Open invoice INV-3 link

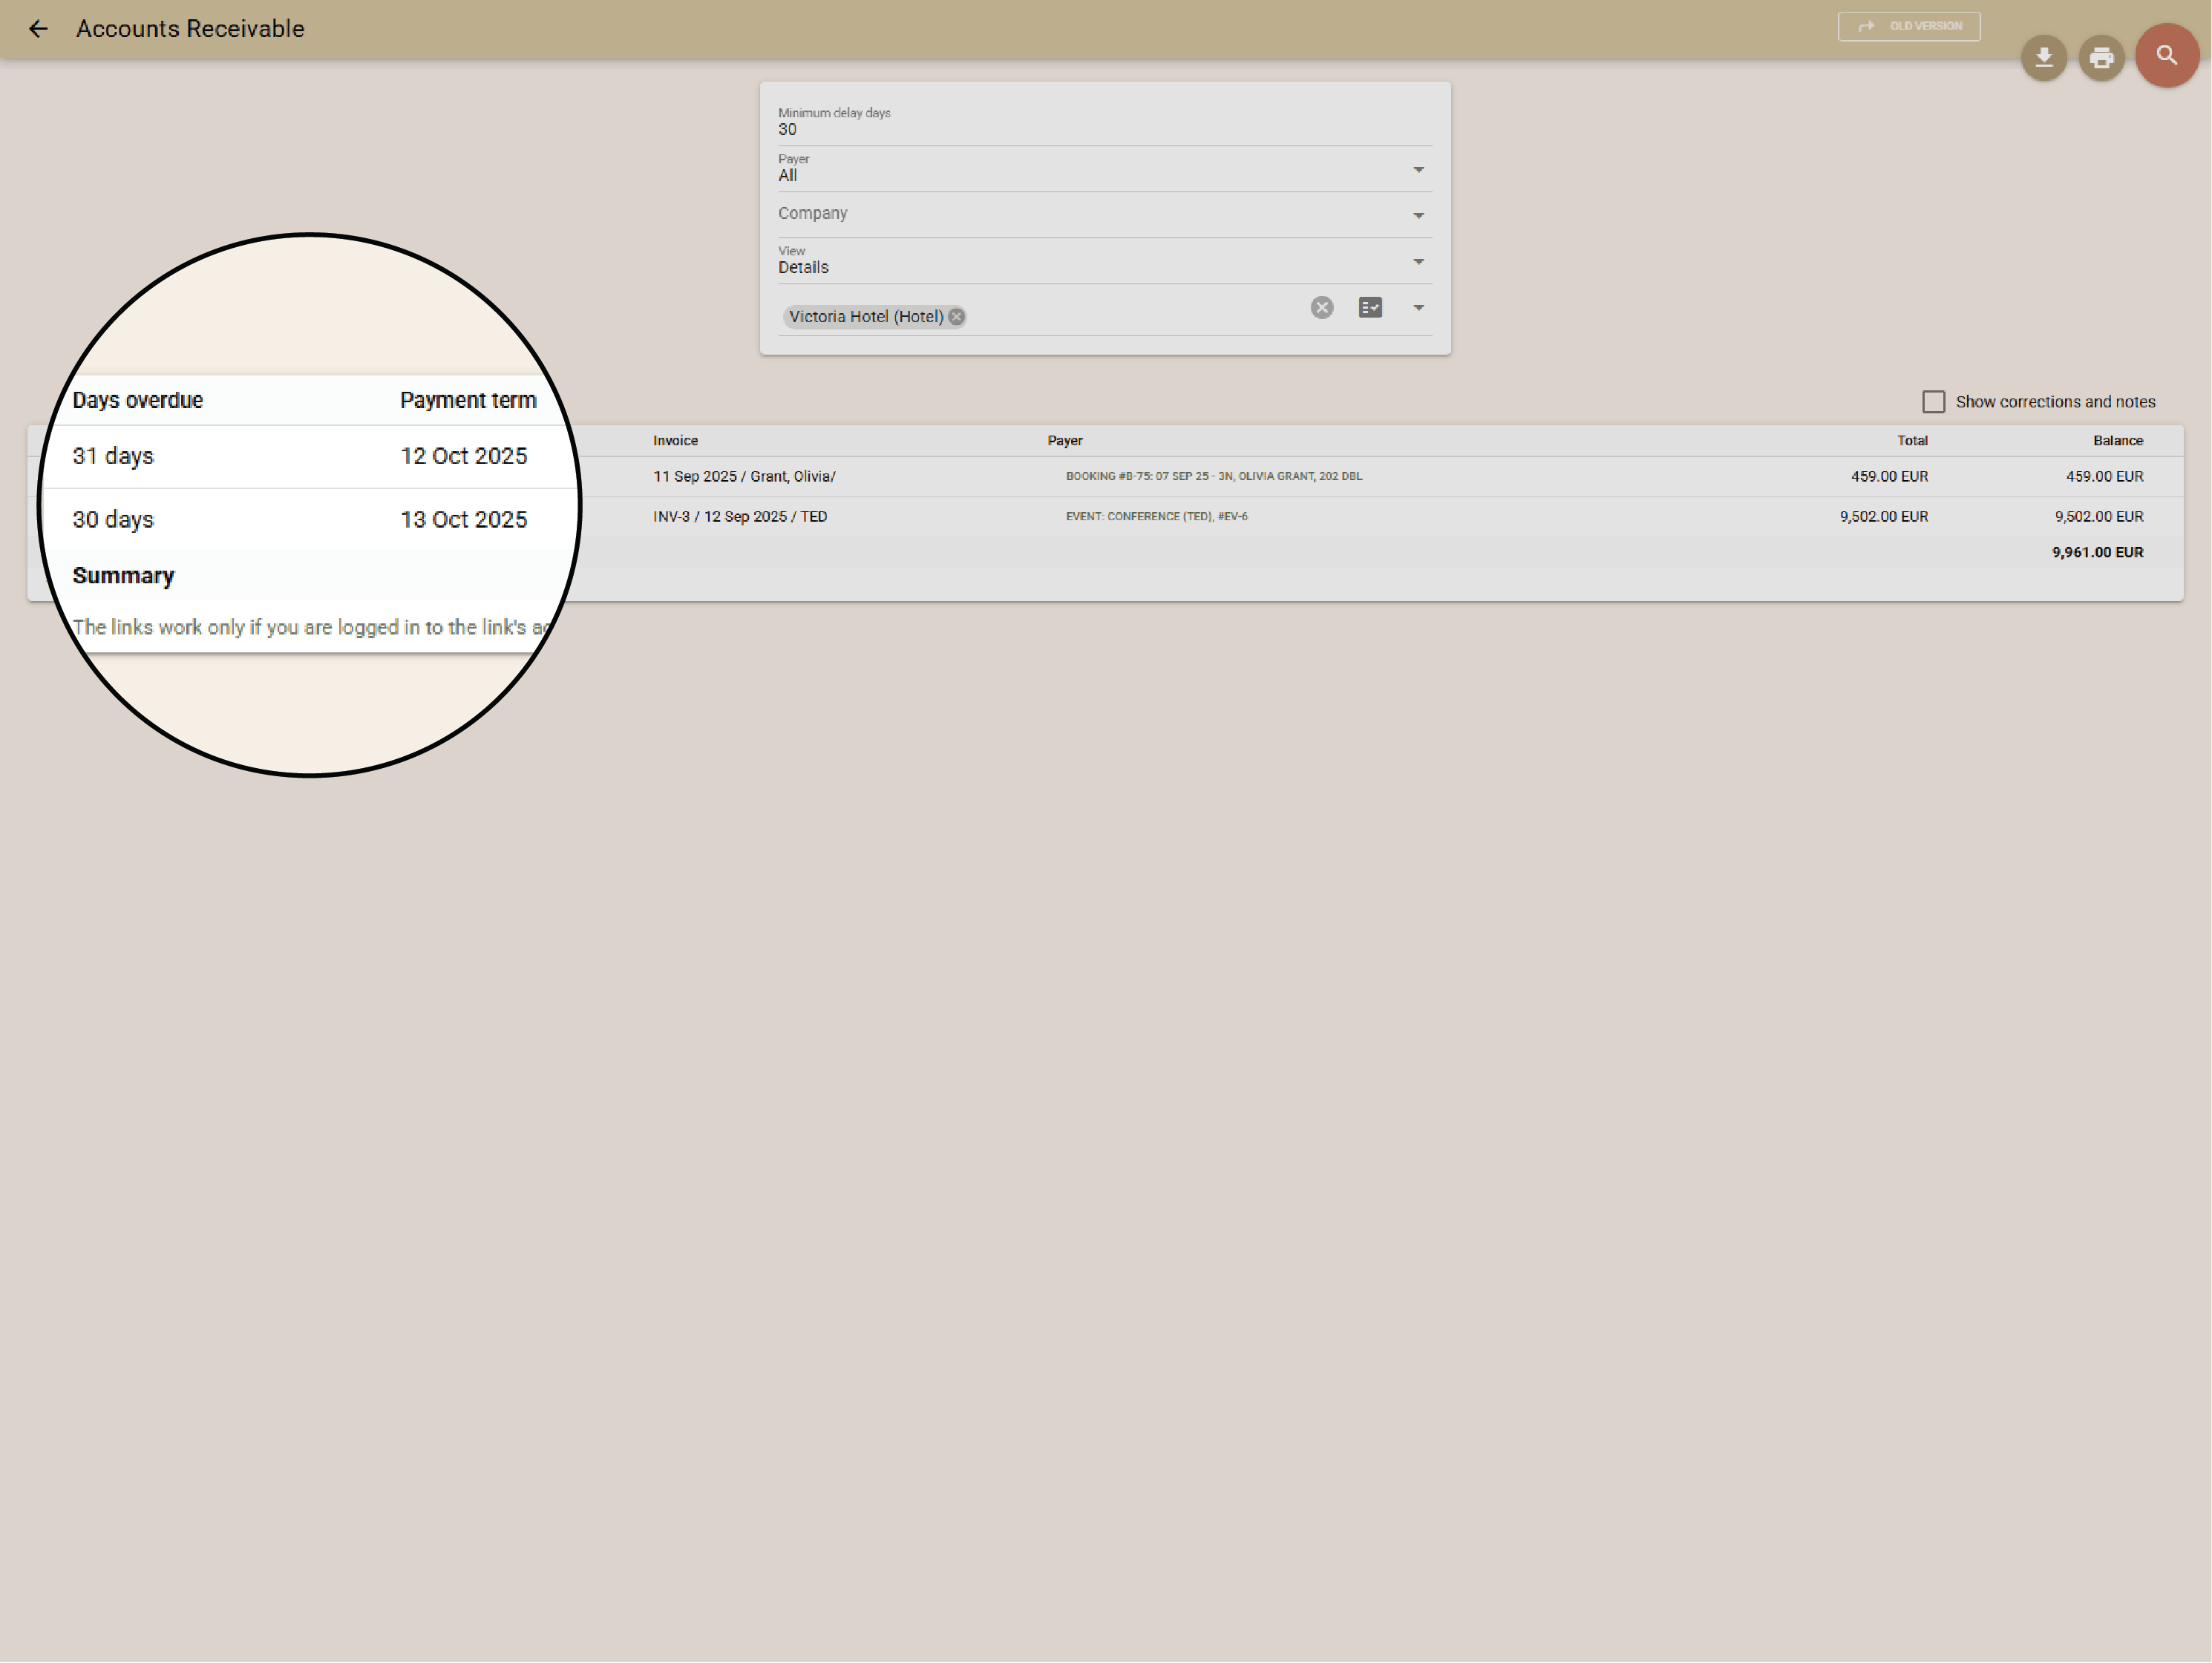click(739, 517)
